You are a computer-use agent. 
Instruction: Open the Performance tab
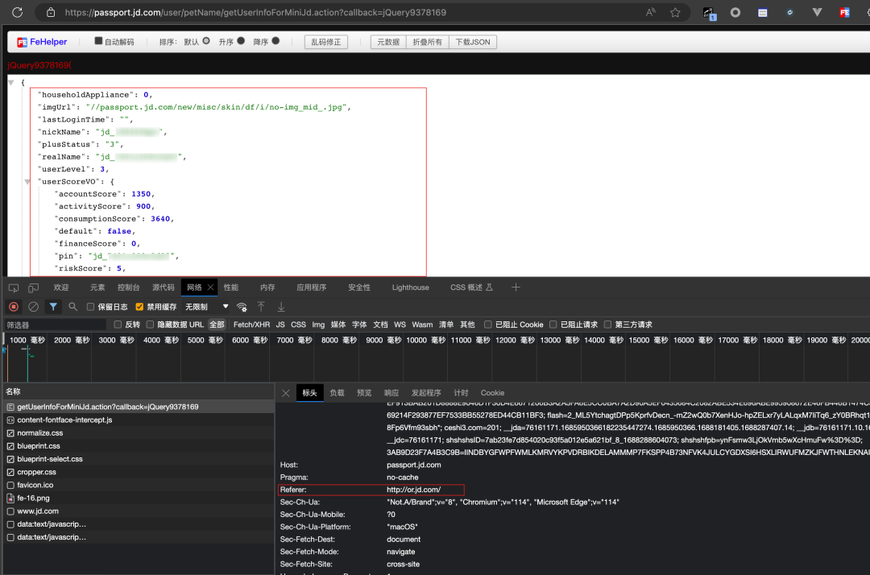(x=231, y=287)
